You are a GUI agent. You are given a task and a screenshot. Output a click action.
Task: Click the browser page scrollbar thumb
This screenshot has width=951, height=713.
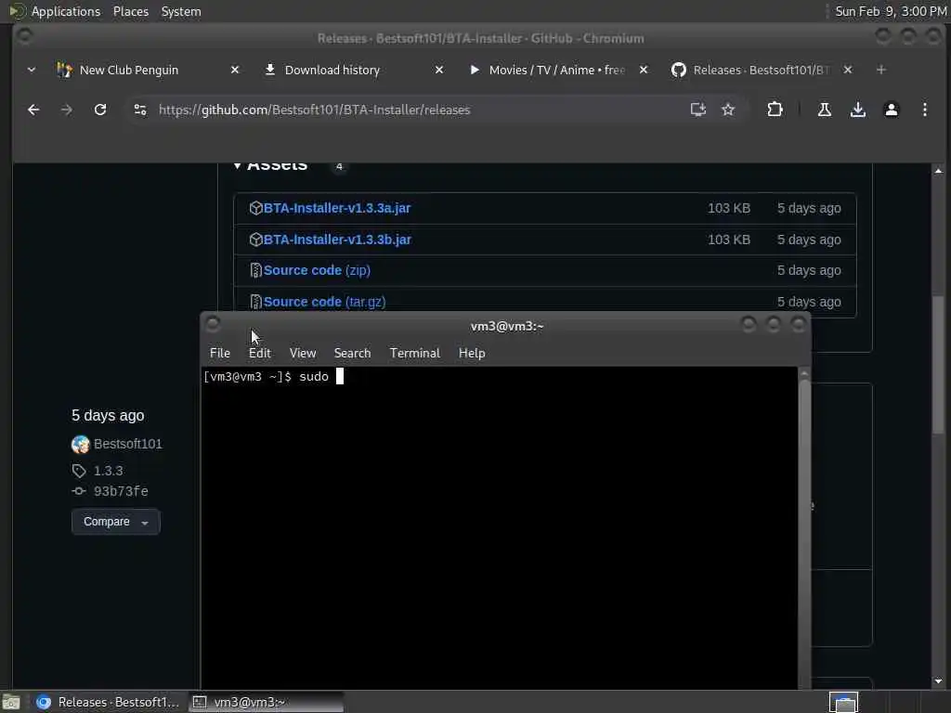(938, 364)
